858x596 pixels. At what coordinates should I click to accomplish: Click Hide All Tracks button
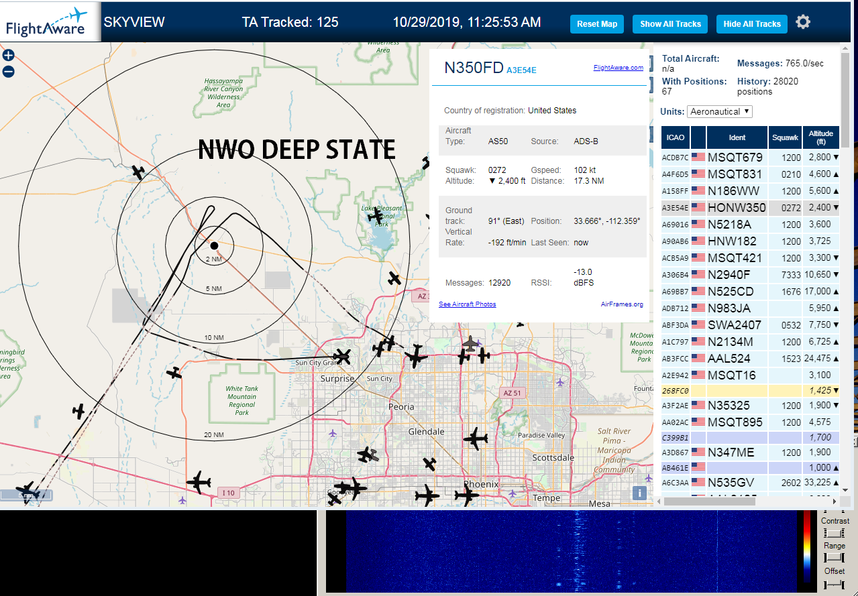752,24
